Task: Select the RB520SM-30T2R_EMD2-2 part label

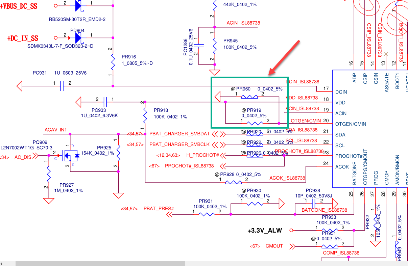Action: [x=77, y=19]
